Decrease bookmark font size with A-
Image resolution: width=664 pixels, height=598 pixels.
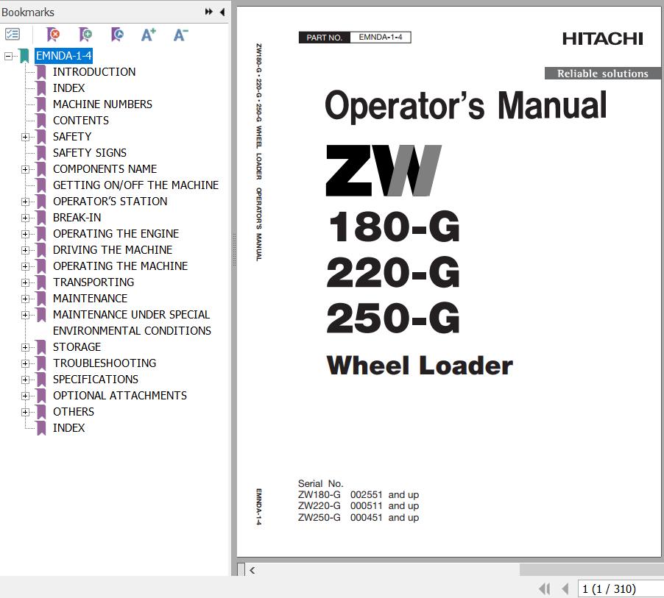coord(180,34)
